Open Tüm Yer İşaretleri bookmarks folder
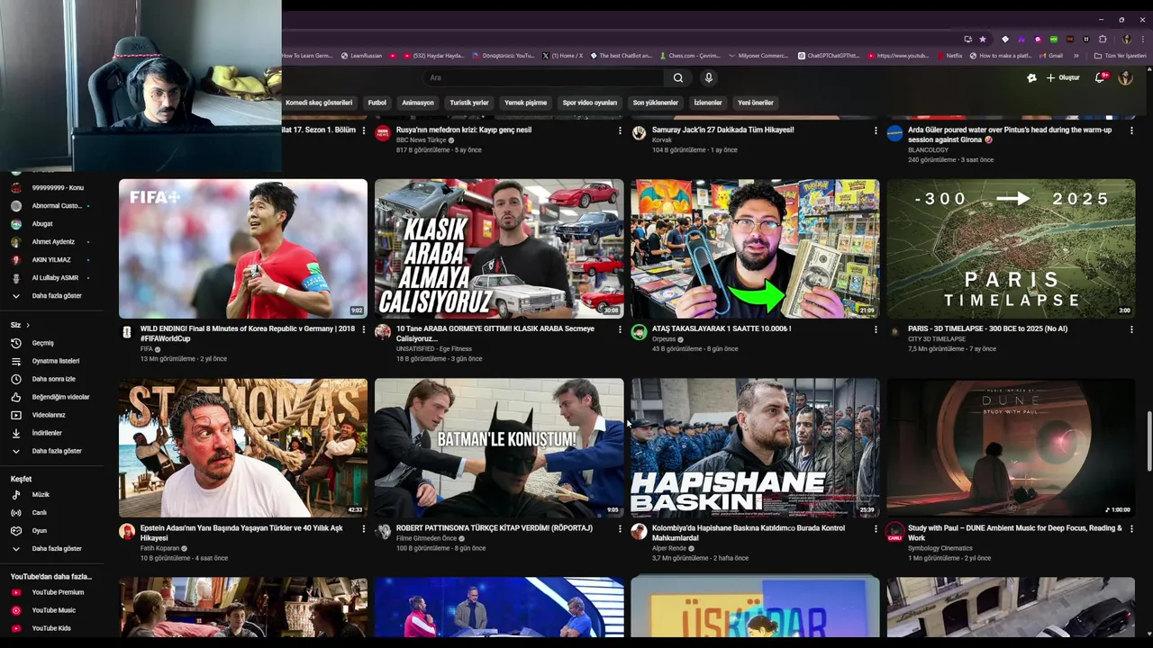The width and height of the screenshot is (1153, 648). pos(1120,56)
